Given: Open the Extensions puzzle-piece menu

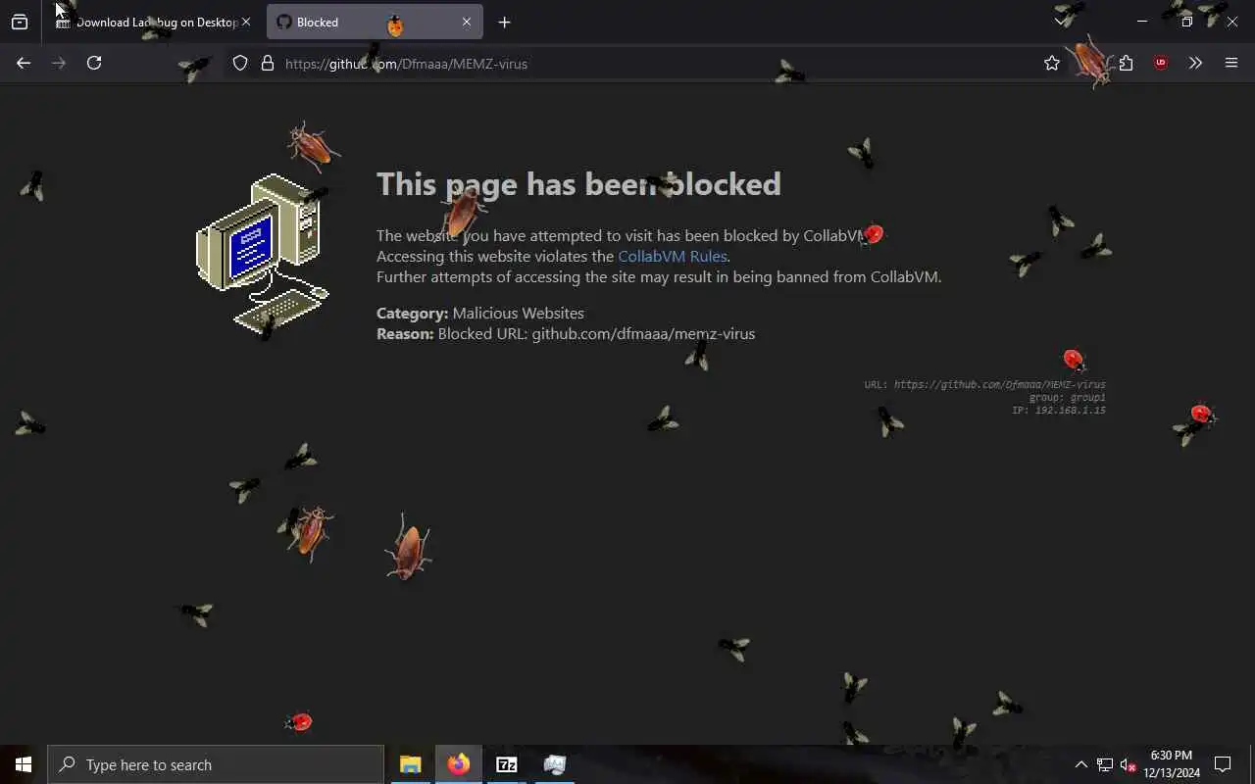Looking at the screenshot, I should coord(1126,63).
